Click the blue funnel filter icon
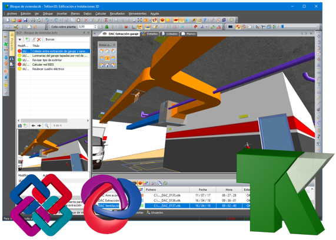Screen dimensions: 336x240 205,20
